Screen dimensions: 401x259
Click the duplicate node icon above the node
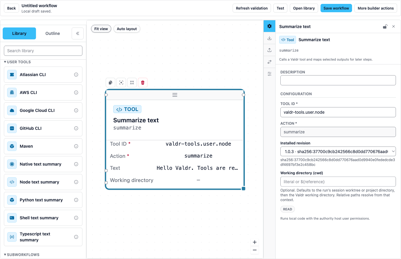coord(110,83)
